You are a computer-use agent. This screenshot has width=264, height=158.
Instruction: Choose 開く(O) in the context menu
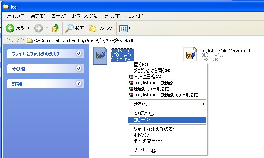click(x=167, y=64)
